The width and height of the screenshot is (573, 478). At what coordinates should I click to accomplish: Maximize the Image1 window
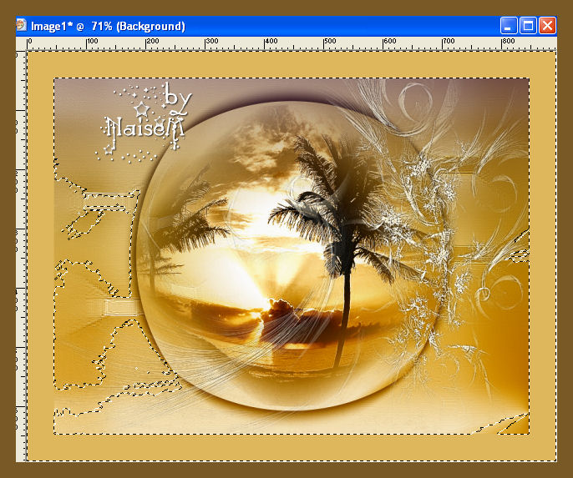[528, 26]
